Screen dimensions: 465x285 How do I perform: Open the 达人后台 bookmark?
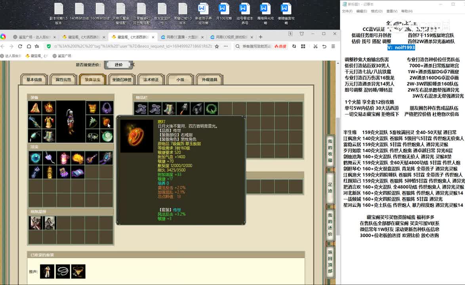click(x=11, y=56)
